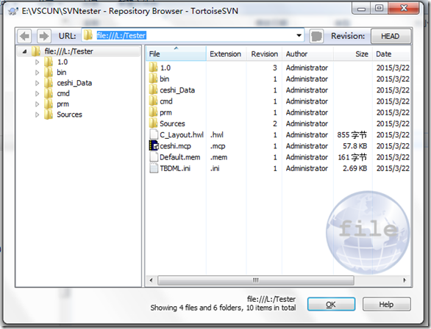Click the ceshi_Data folder icon in the tree
This screenshot has height=329, width=431.
click(49, 83)
